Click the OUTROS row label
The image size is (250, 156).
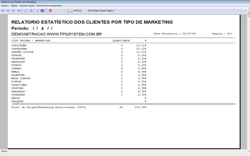[17, 65]
